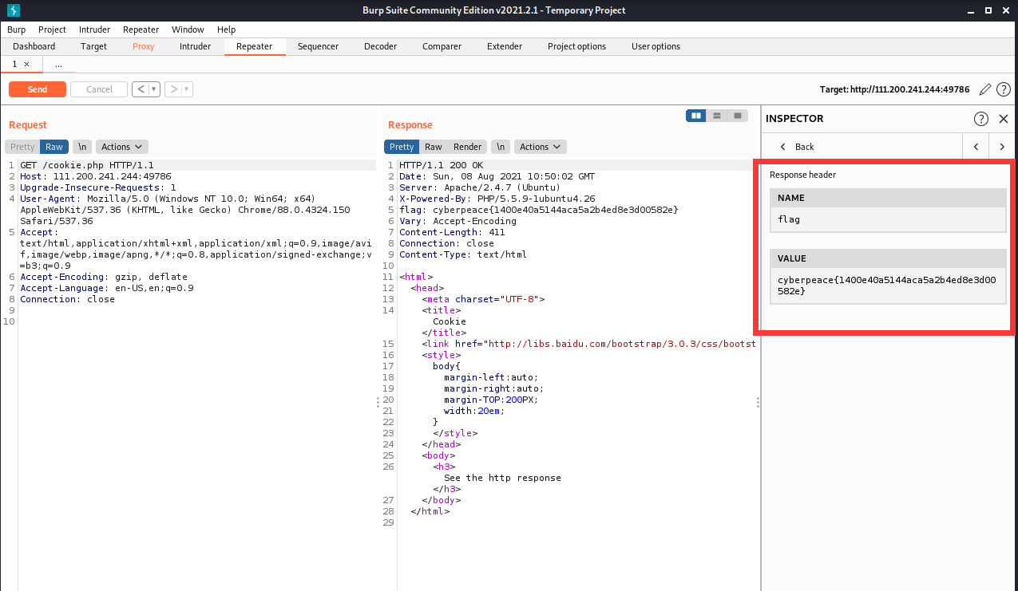The image size is (1018, 591).
Task: Go to next Inspector item arrow
Action: click(1001, 147)
